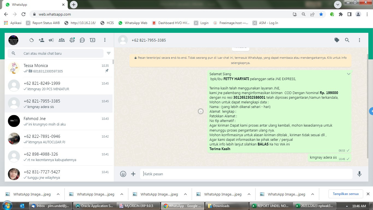The image size is (373, 210).
Task: Click contact avatar in chat header
Action: (x=123, y=40)
